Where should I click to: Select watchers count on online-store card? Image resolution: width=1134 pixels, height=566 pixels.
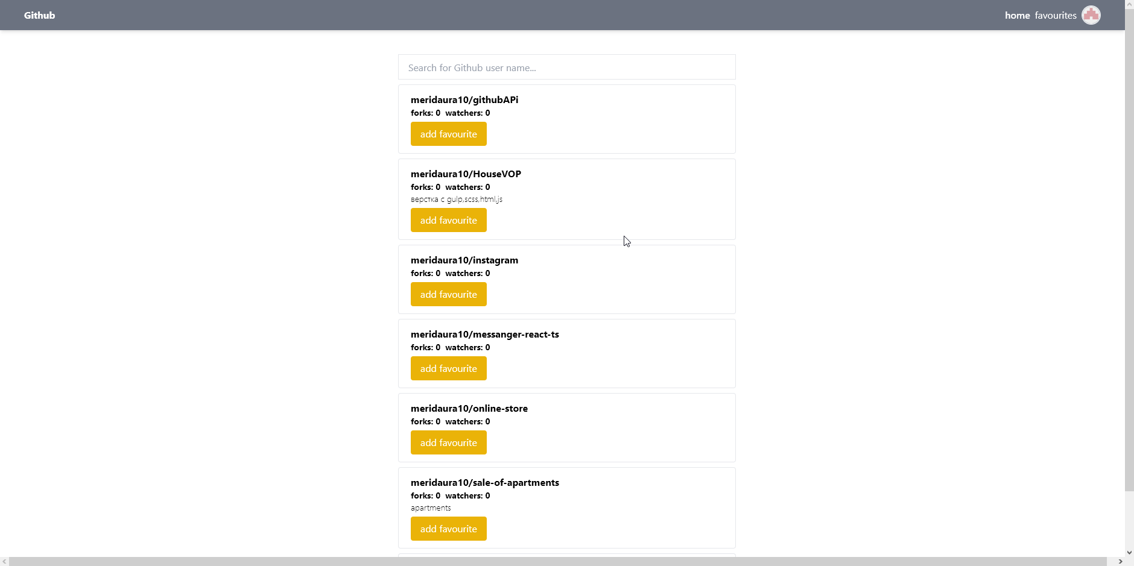(x=467, y=421)
